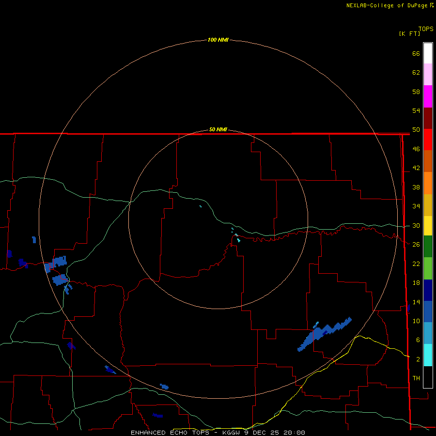Viewport: 436px width, 436px height.
Task: Click the navy blue legend swatch
Action: click(428, 290)
